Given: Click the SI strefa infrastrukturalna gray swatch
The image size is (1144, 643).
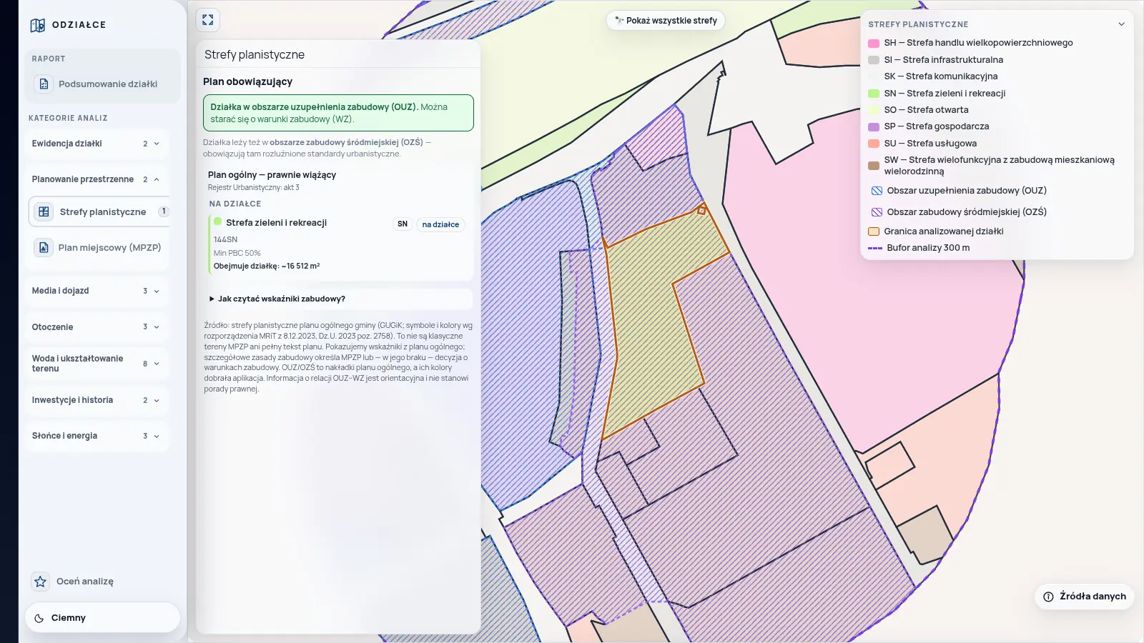Looking at the screenshot, I should pos(874,60).
